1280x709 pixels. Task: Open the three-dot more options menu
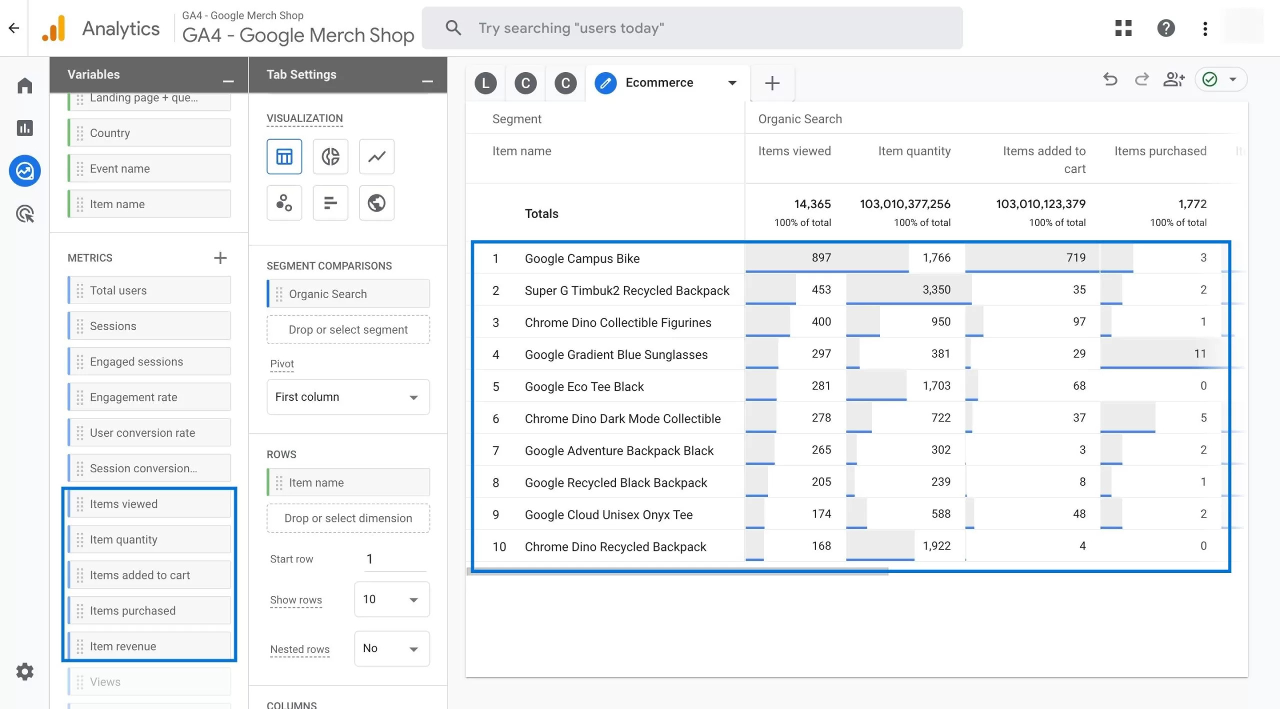coord(1205,29)
